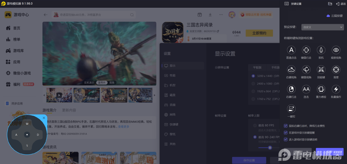Select 1760 x 792 resolution radio button

253,99
